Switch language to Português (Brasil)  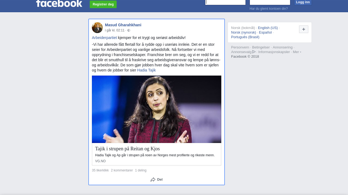click(x=245, y=37)
